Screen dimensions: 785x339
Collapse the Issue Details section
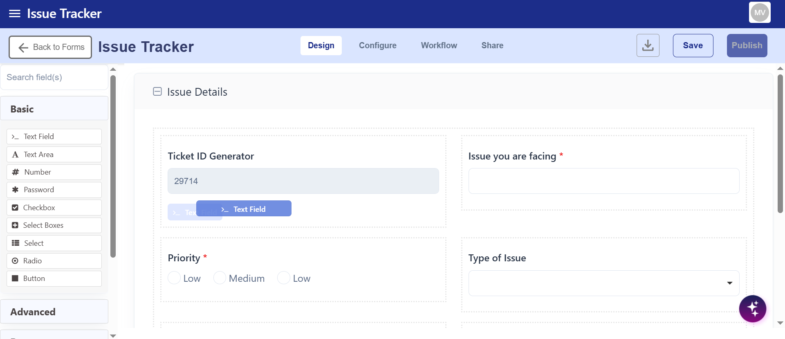(x=157, y=92)
